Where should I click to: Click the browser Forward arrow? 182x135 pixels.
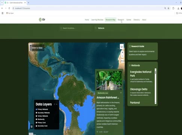pyautogui.click(x=6, y=8)
